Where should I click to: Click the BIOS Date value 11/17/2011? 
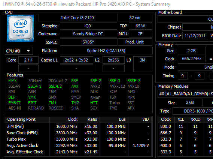tap(195, 36)
